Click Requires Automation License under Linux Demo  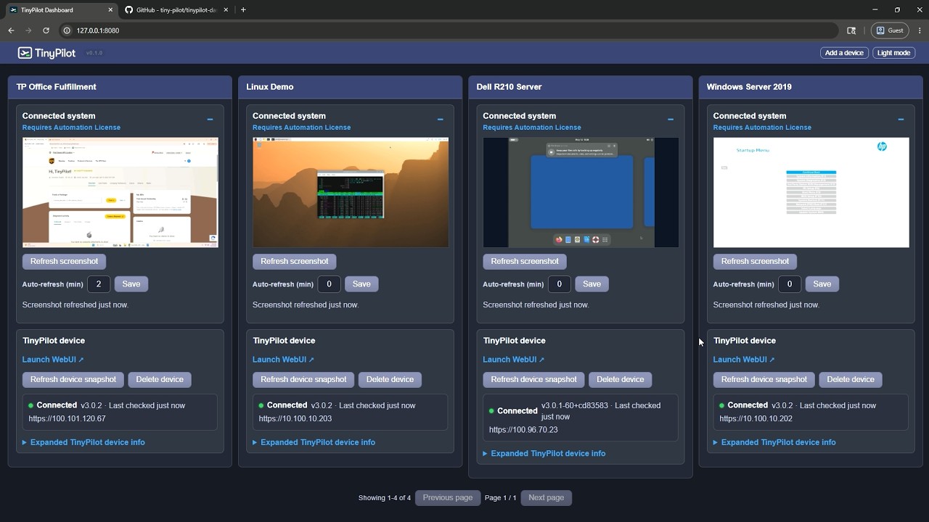click(302, 128)
